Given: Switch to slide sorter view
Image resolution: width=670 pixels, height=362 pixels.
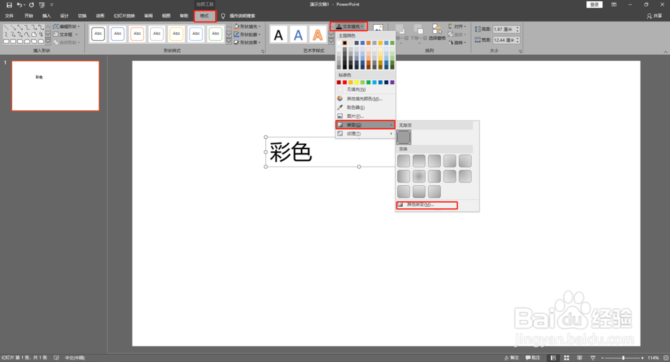Looking at the screenshot, I should point(567,358).
